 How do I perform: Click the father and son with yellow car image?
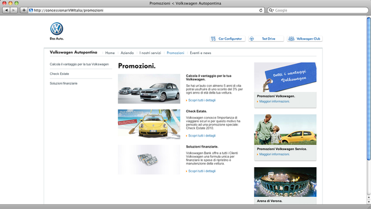[x=285, y=129]
